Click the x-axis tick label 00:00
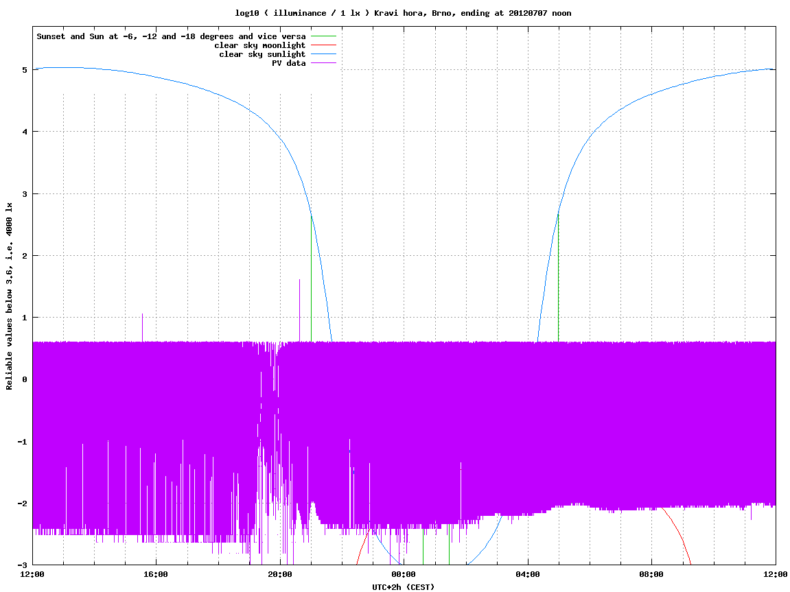The image size is (790, 592). 404,574
